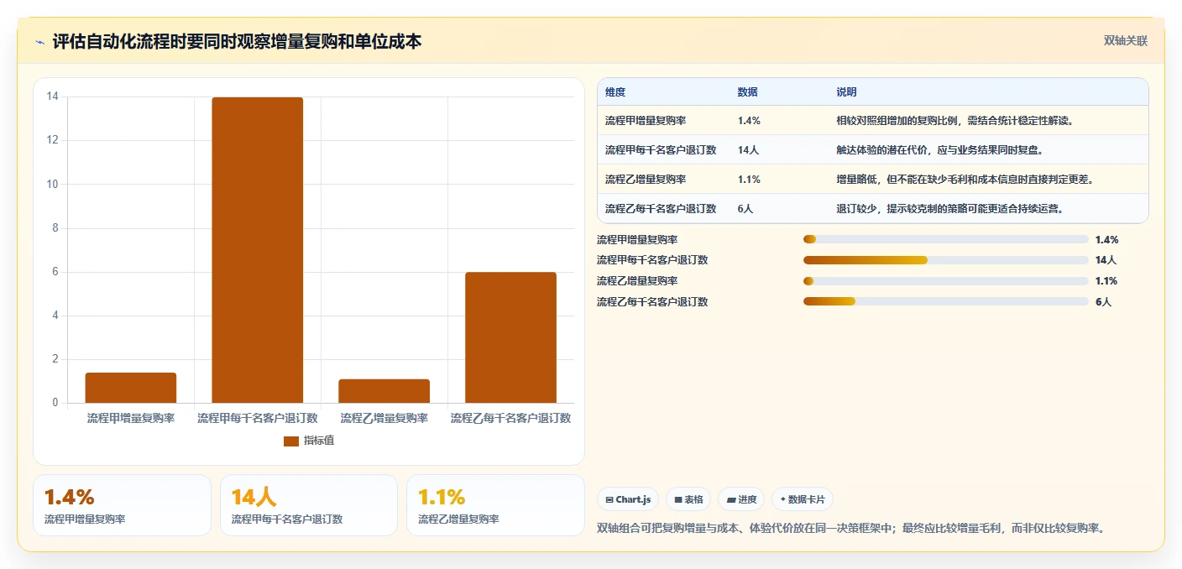The image size is (1182, 569).
Task: Click the 流程乙每千名客户退订数 chart bar
Action: [511, 337]
